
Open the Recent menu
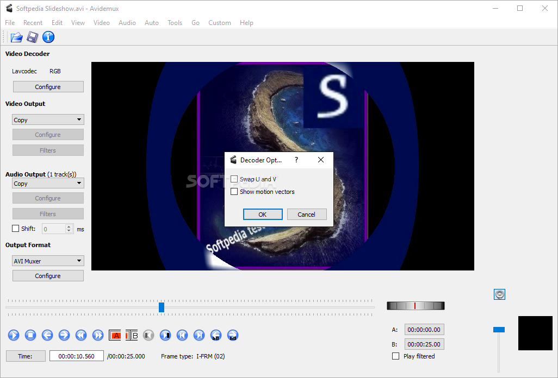pyautogui.click(x=33, y=23)
